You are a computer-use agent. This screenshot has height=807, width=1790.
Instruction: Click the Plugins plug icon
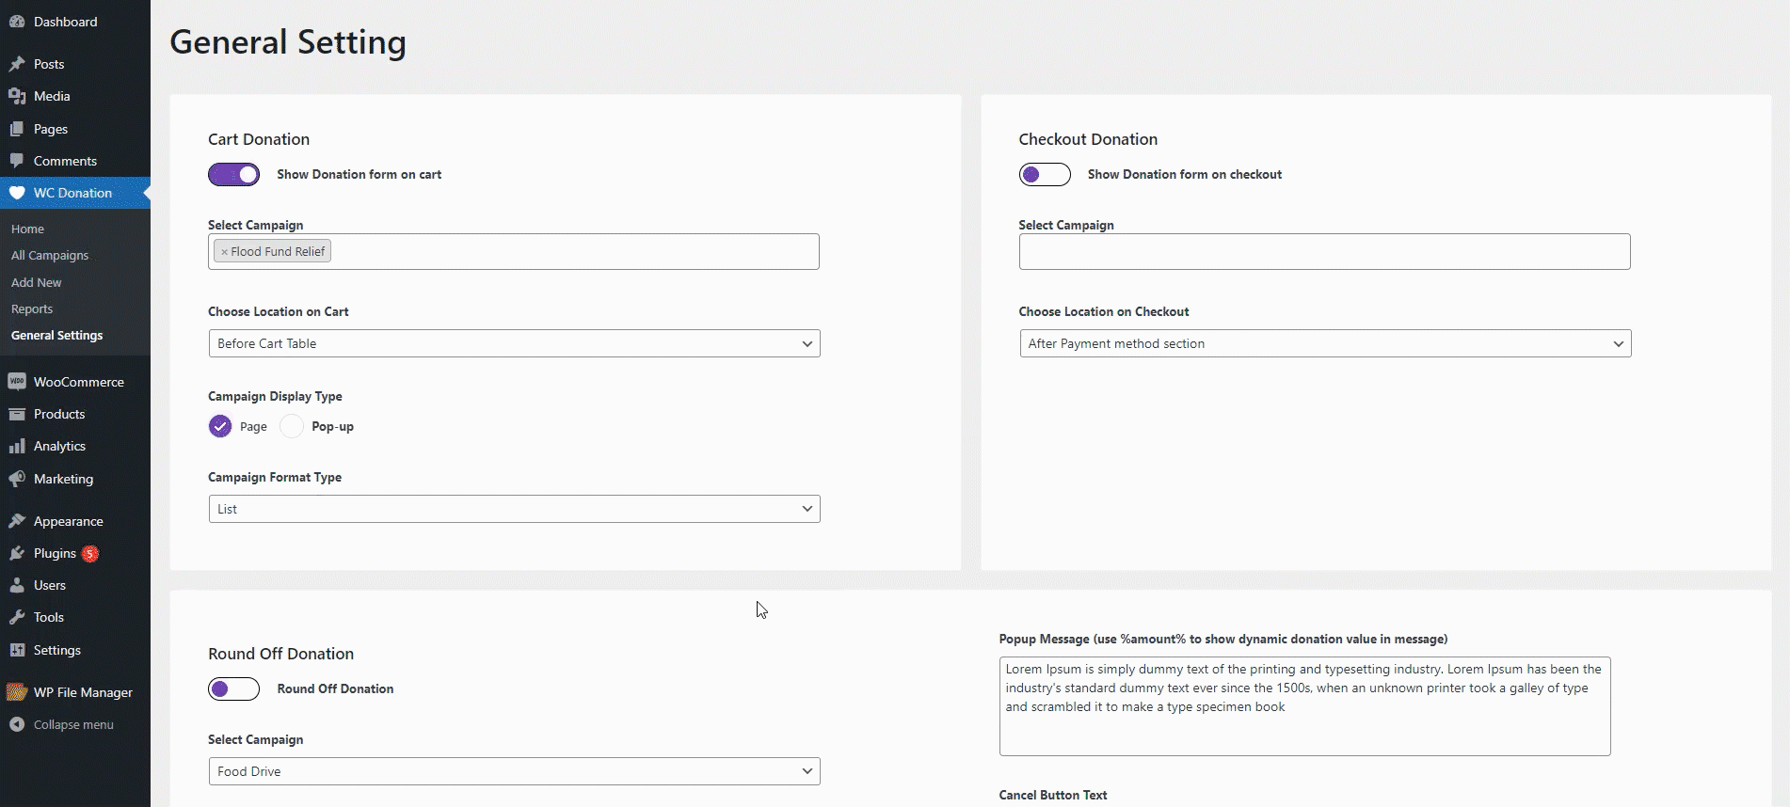click(x=17, y=553)
